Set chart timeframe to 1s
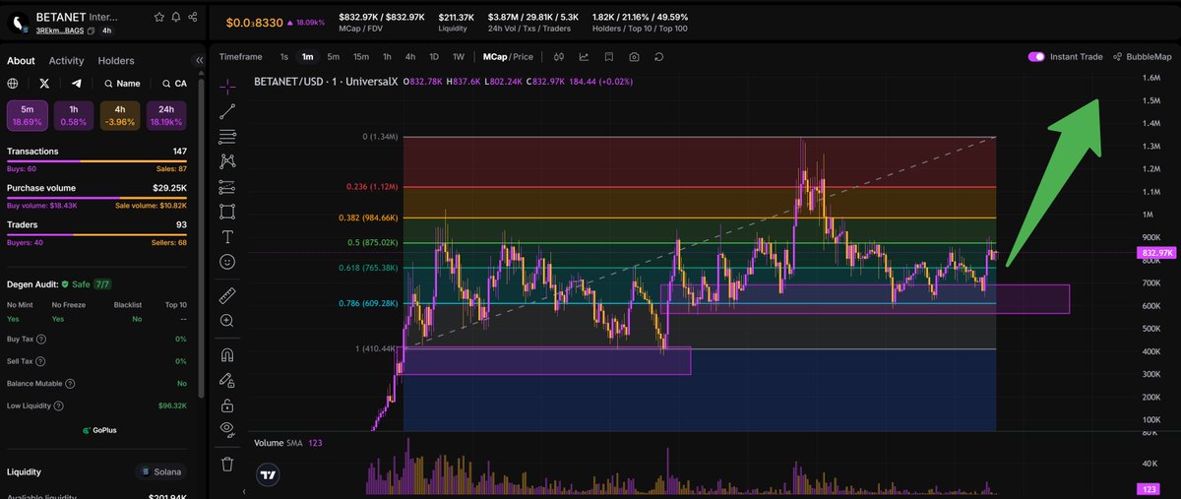This screenshot has height=499, width=1181. click(284, 56)
